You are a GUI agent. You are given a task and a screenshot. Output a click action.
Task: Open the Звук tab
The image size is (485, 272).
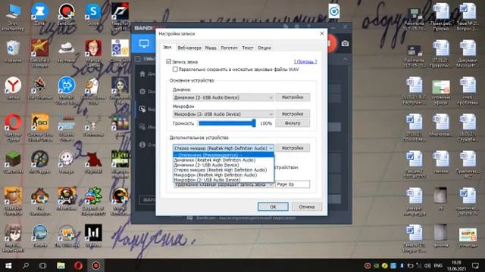tap(167, 48)
